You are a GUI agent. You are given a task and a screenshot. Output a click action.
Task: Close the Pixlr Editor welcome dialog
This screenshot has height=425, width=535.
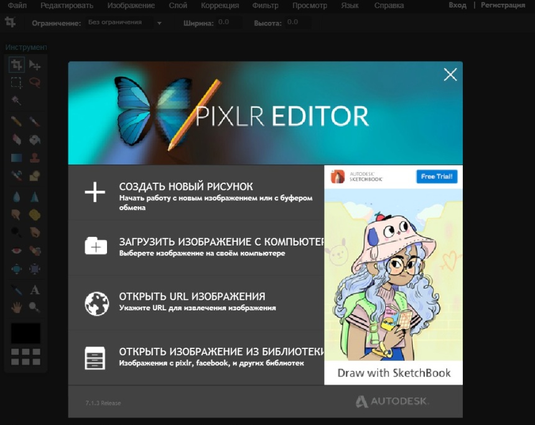click(450, 74)
